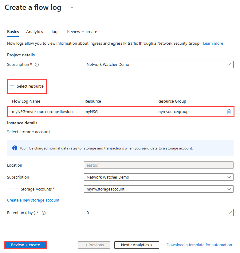Image resolution: width=240 pixels, height=253 pixels.
Task: Click the green checkmark in Retention field
Action: tap(230, 213)
